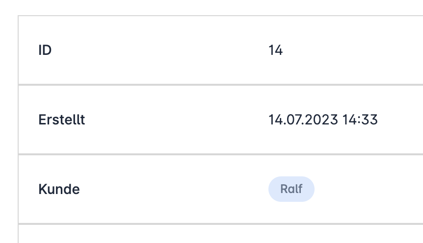Click the blank area between ID and 14
The height and width of the screenshot is (243, 423).
[157, 50]
